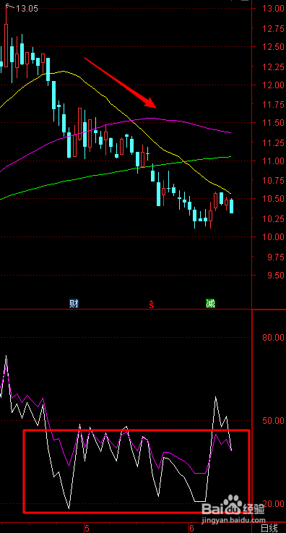Click the blue 财 financial report marker
Viewport: 286px width, 533px height.
pos(74,304)
